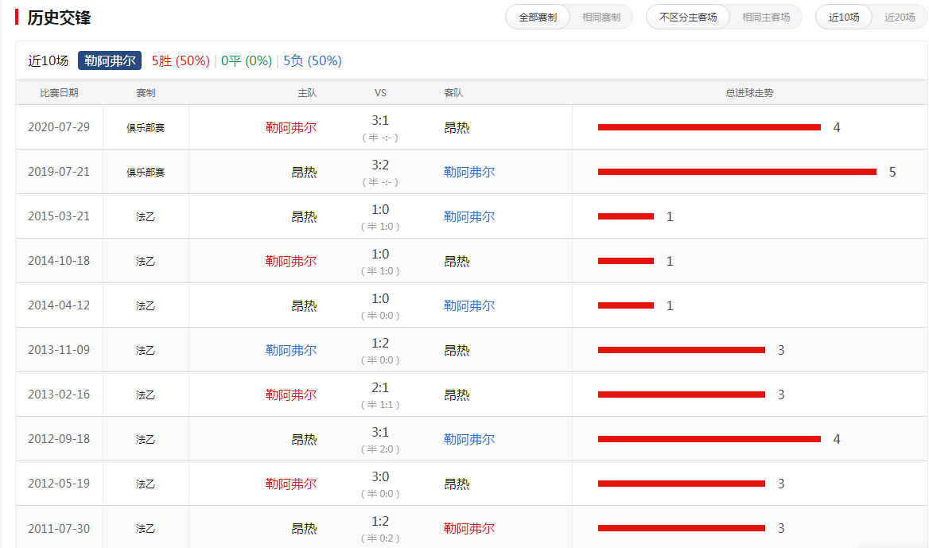Viewport: 929px width, 548px height.
Task: Click 3:1 score of 2020-07-29 match
Action: [380, 120]
